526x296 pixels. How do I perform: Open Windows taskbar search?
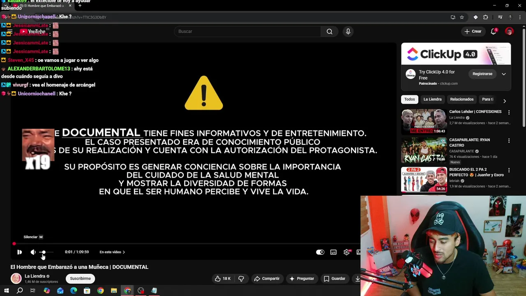click(19, 291)
